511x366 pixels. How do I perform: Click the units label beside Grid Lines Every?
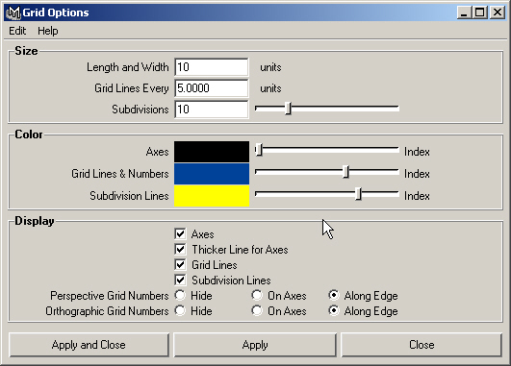270,88
